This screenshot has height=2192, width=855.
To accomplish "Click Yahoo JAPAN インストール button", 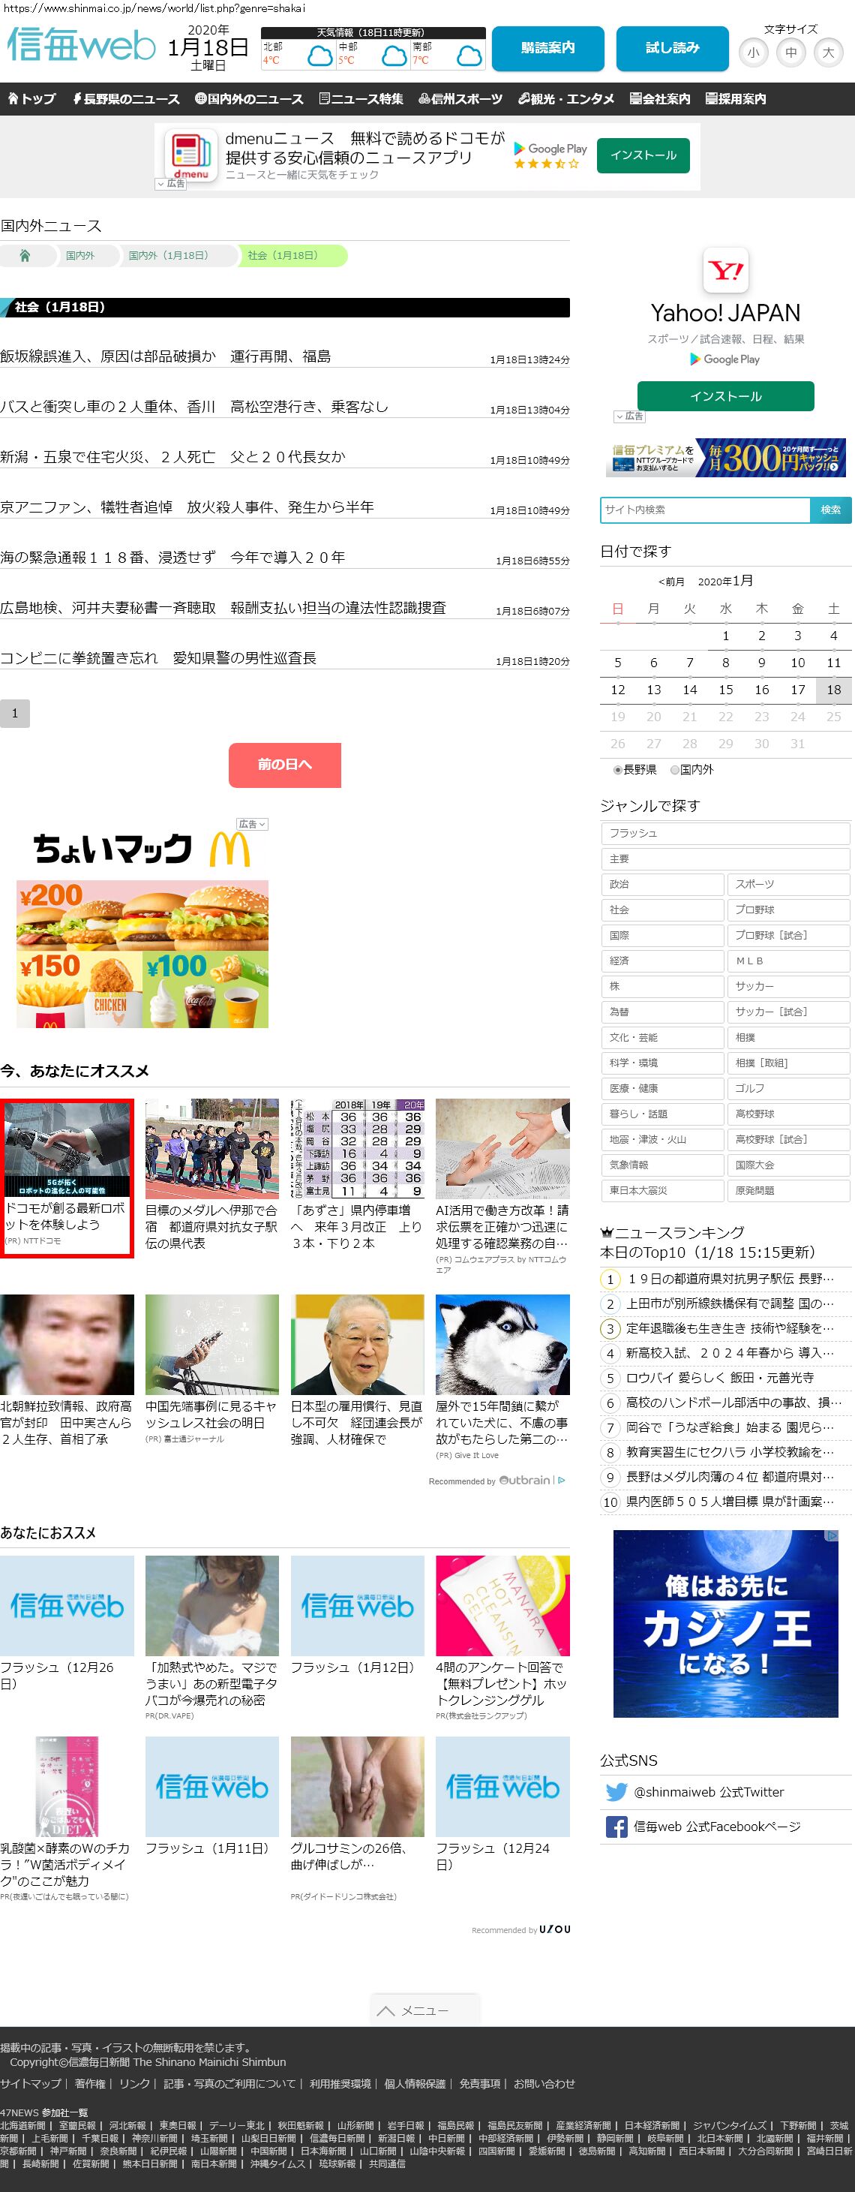I will pos(726,396).
